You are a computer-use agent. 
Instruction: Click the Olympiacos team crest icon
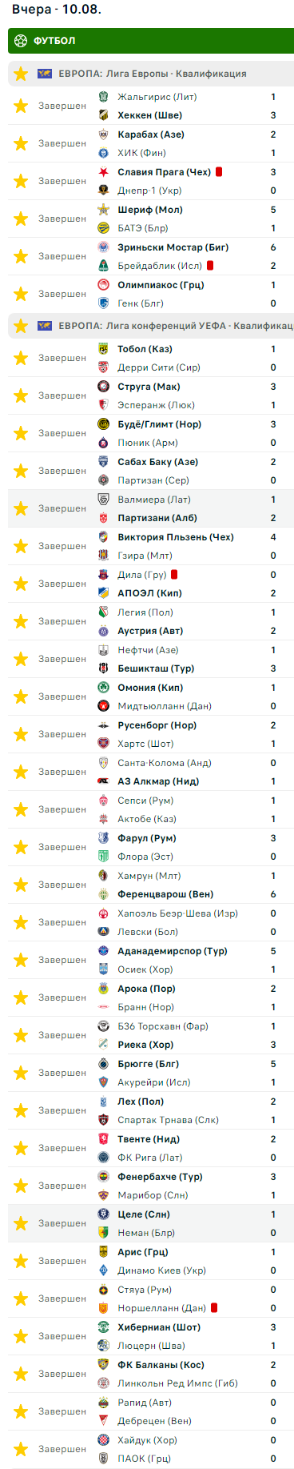point(103,285)
